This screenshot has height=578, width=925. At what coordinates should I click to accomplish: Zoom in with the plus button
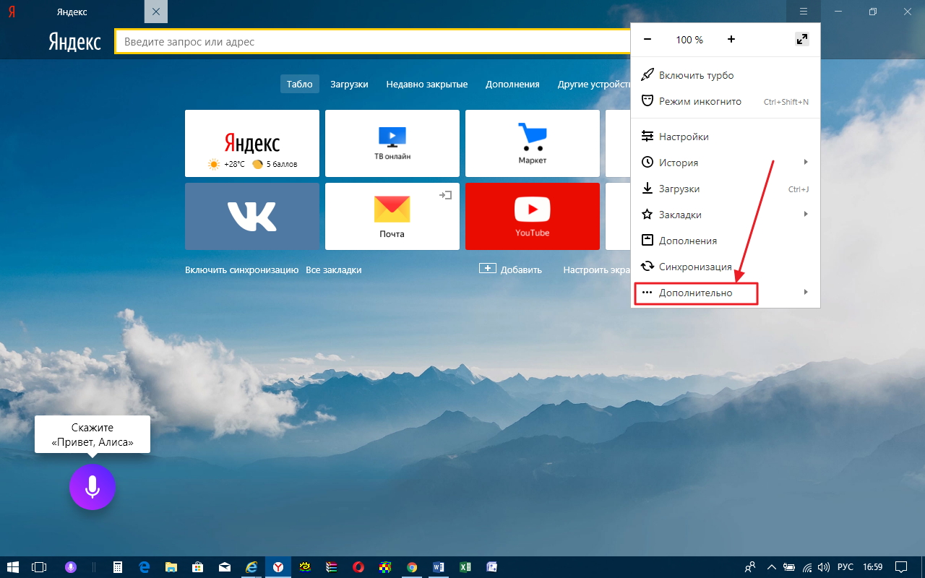coord(731,40)
